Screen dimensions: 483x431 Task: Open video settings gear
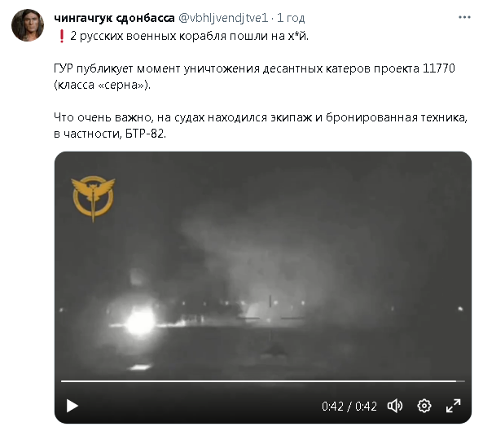(x=424, y=406)
